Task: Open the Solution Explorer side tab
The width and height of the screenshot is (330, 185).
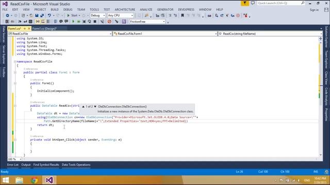Action: (x=326, y=37)
